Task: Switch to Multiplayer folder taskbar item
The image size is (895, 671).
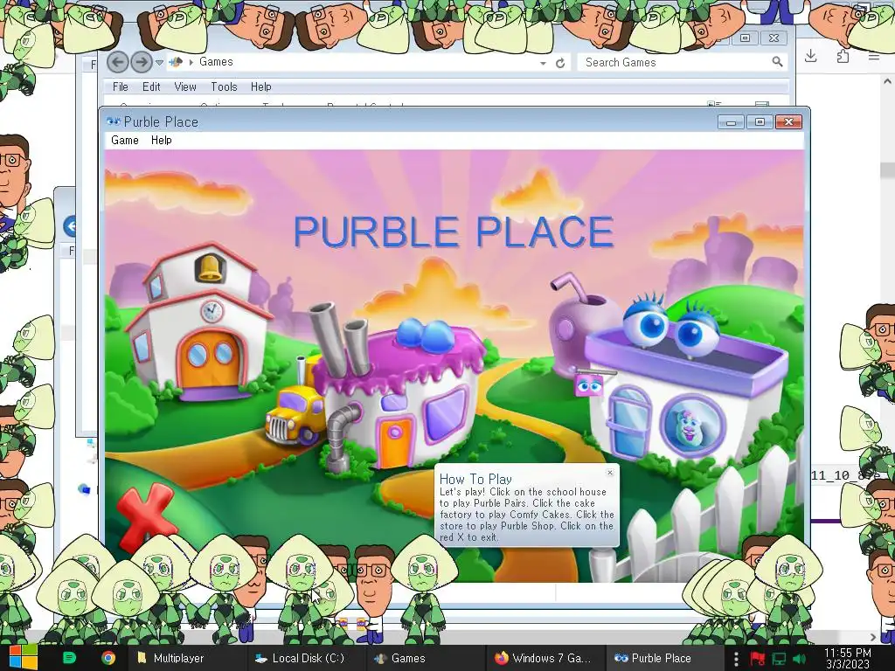Action: click(187, 658)
